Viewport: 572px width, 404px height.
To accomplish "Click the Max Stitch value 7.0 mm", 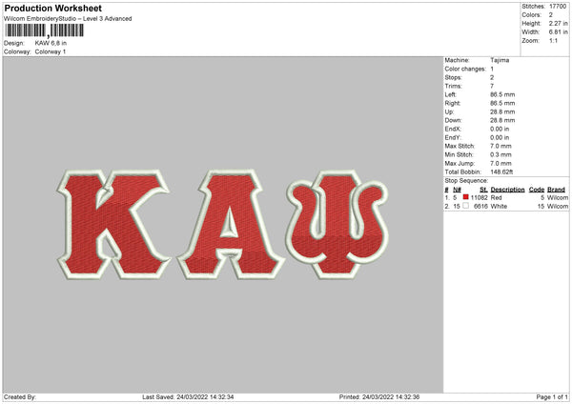I will click(500, 146).
